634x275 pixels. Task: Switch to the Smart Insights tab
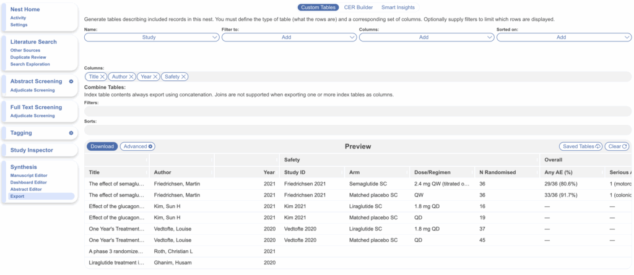point(398,7)
